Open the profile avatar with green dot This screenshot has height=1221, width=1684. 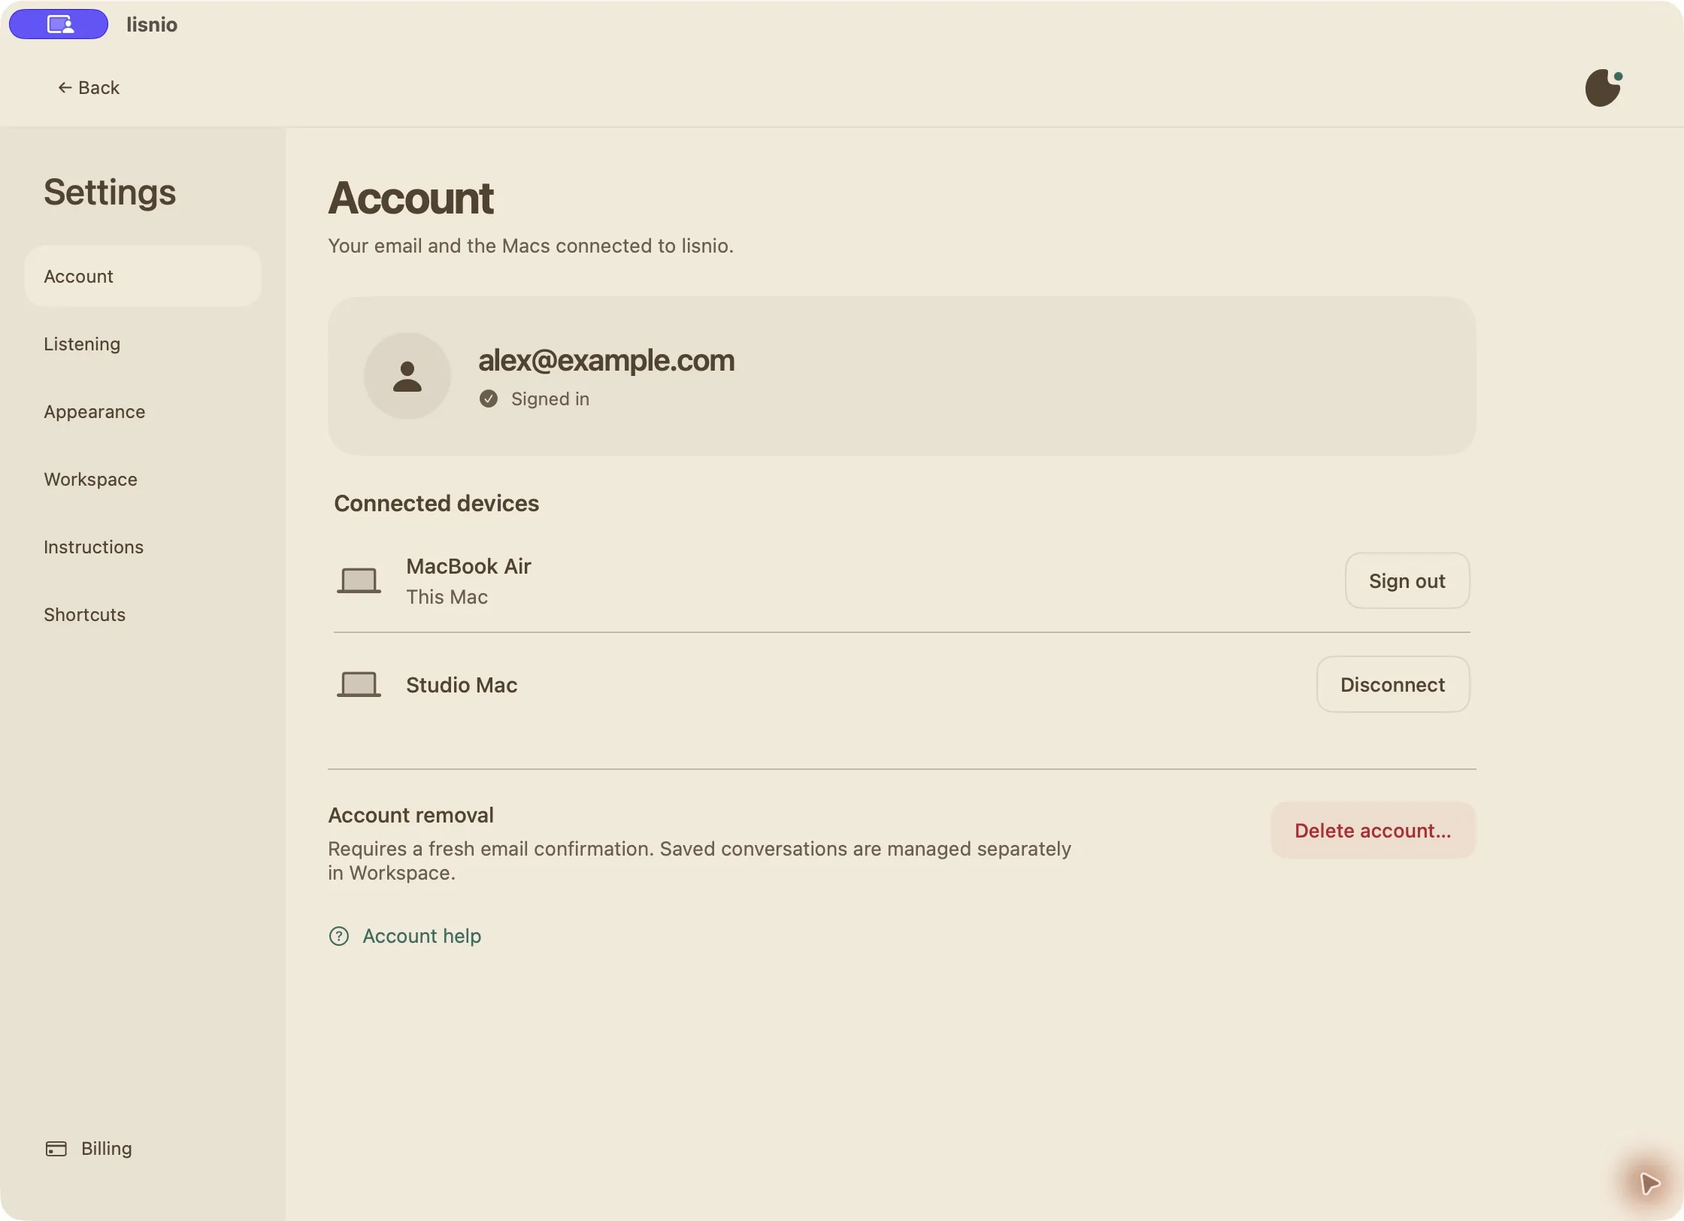1604,88
